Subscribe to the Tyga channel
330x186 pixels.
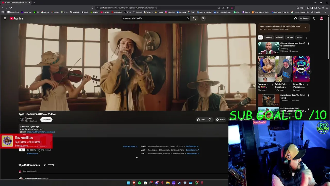(46, 120)
